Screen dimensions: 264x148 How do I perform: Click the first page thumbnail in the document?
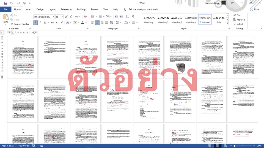pyautogui.click(x=22, y=57)
